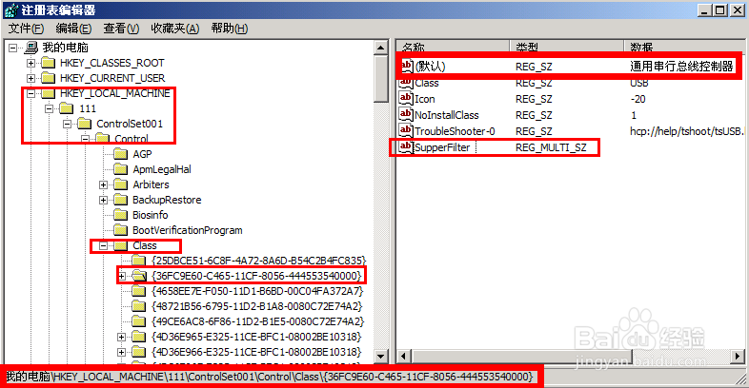The height and width of the screenshot is (388, 749).
Task: Expand the {4D36E966-E325-11CE-BFC1-08002BE10318} key
Action: click(x=122, y=352)
